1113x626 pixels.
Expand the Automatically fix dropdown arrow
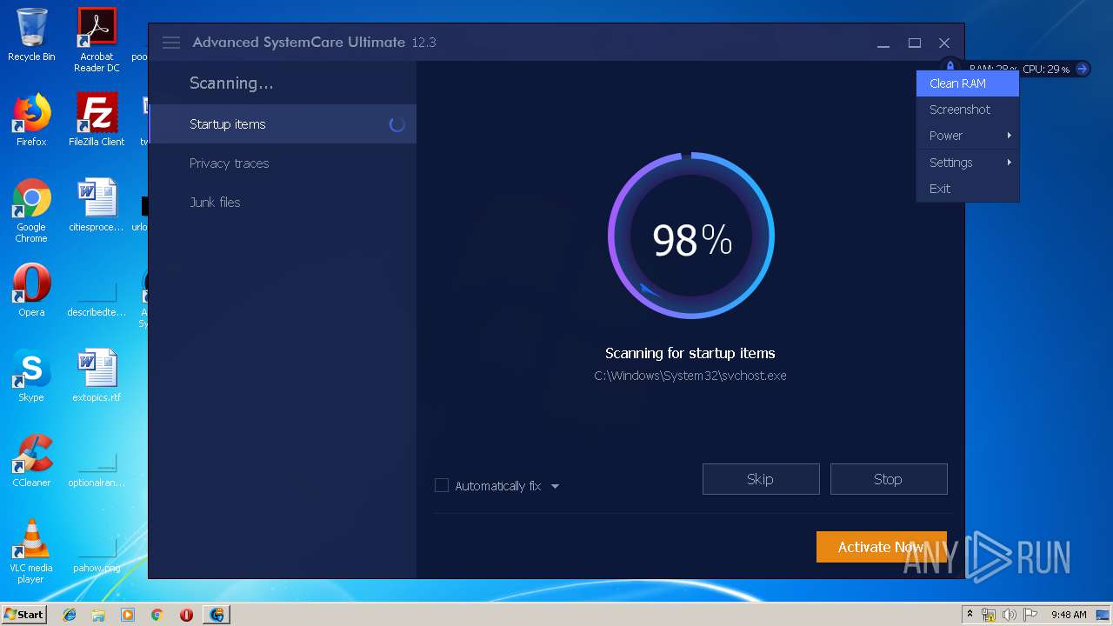pyautogui.click(x=555, y=486)
